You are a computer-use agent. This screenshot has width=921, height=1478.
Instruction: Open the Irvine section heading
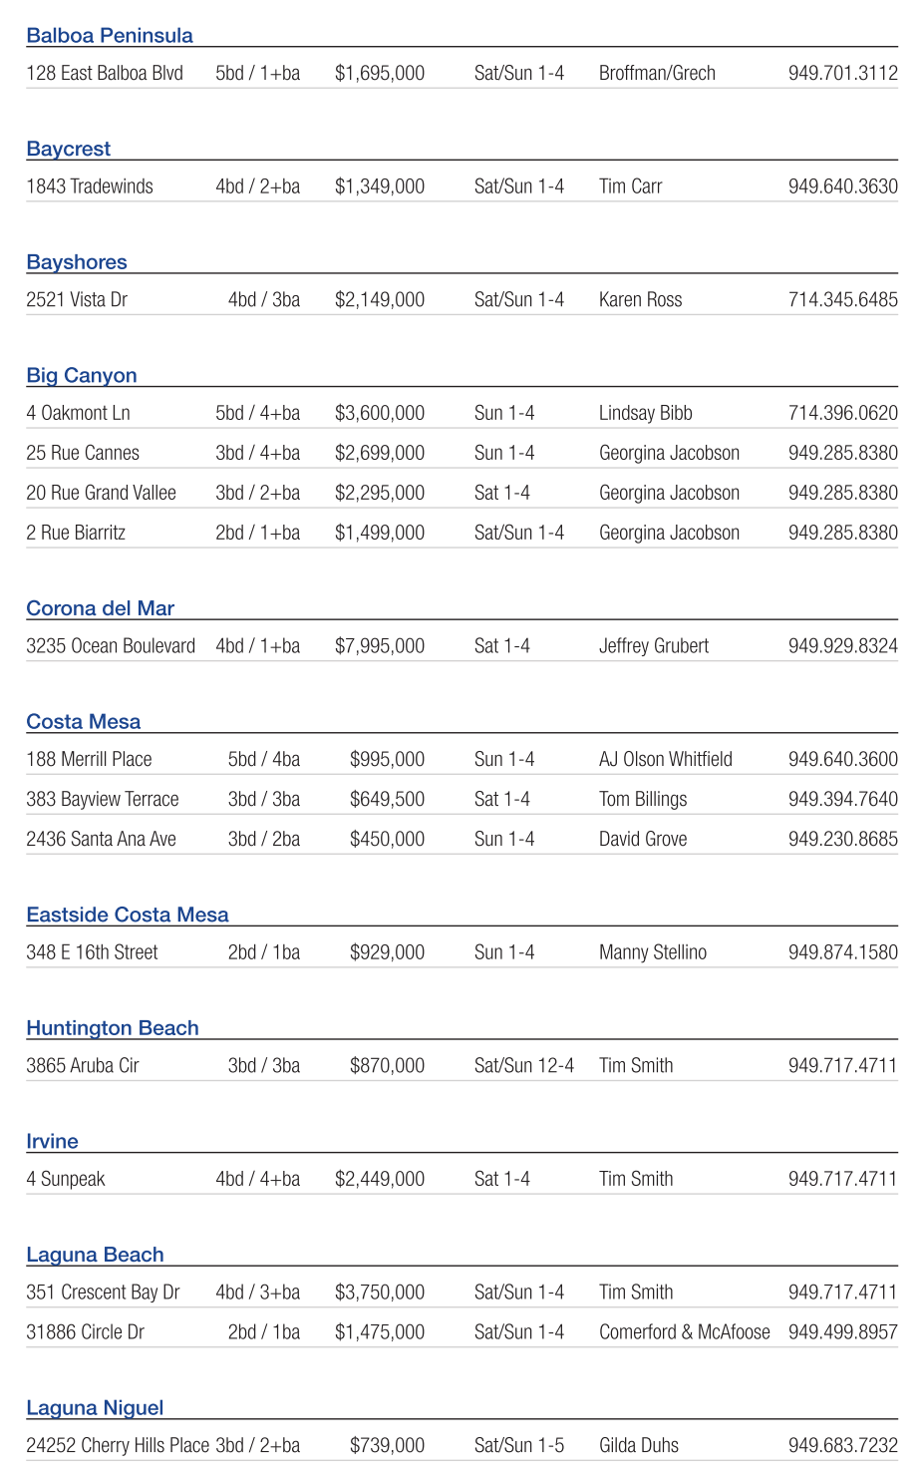coord(52,1142)
